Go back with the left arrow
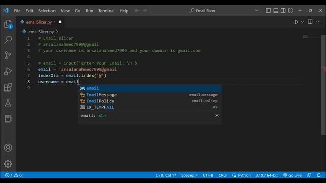This screenshot has width=326, height=183. click(x=137, y=10)
